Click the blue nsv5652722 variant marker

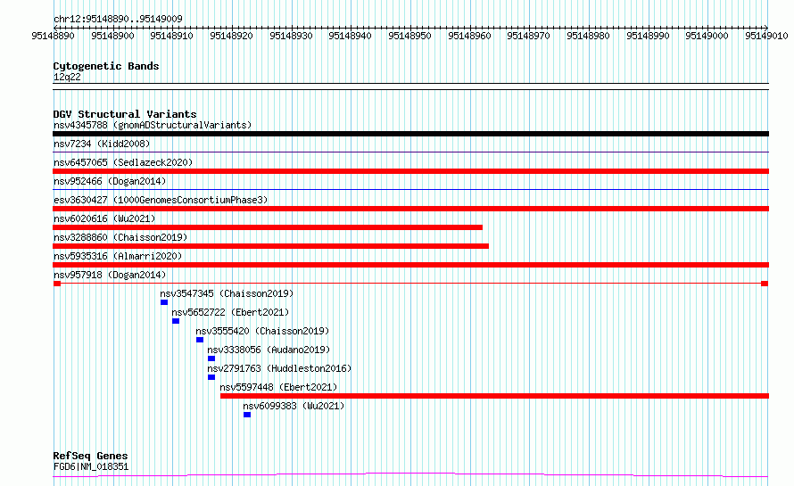tap(176, 321)
